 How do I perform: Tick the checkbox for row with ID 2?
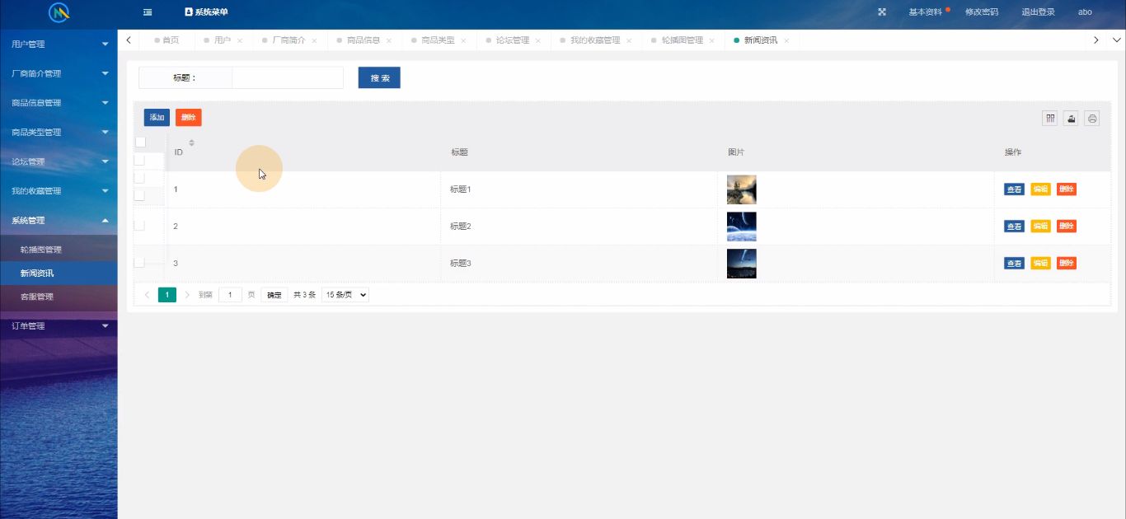coord(138,225)
